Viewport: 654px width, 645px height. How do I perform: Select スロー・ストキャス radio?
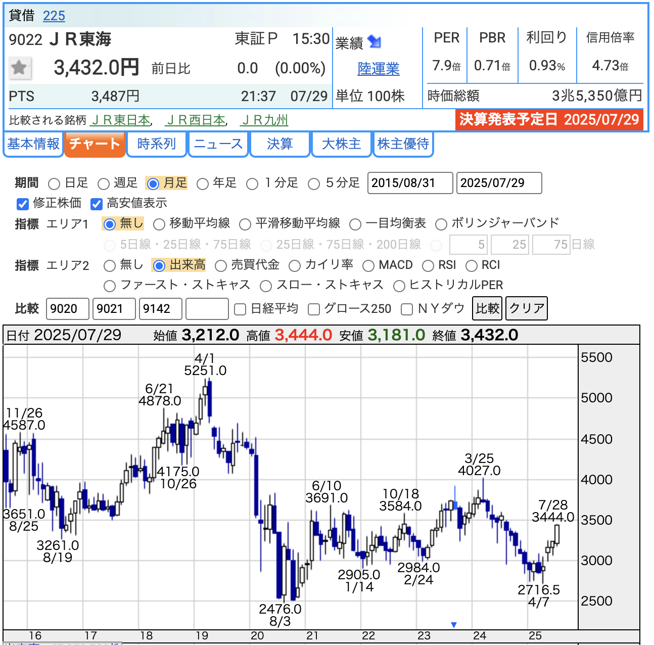(265, 286)
